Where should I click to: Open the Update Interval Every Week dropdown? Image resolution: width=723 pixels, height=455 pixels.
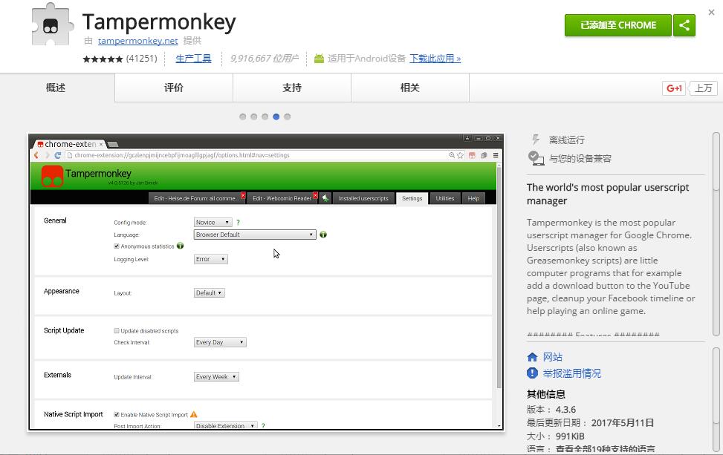pos(216,377)
